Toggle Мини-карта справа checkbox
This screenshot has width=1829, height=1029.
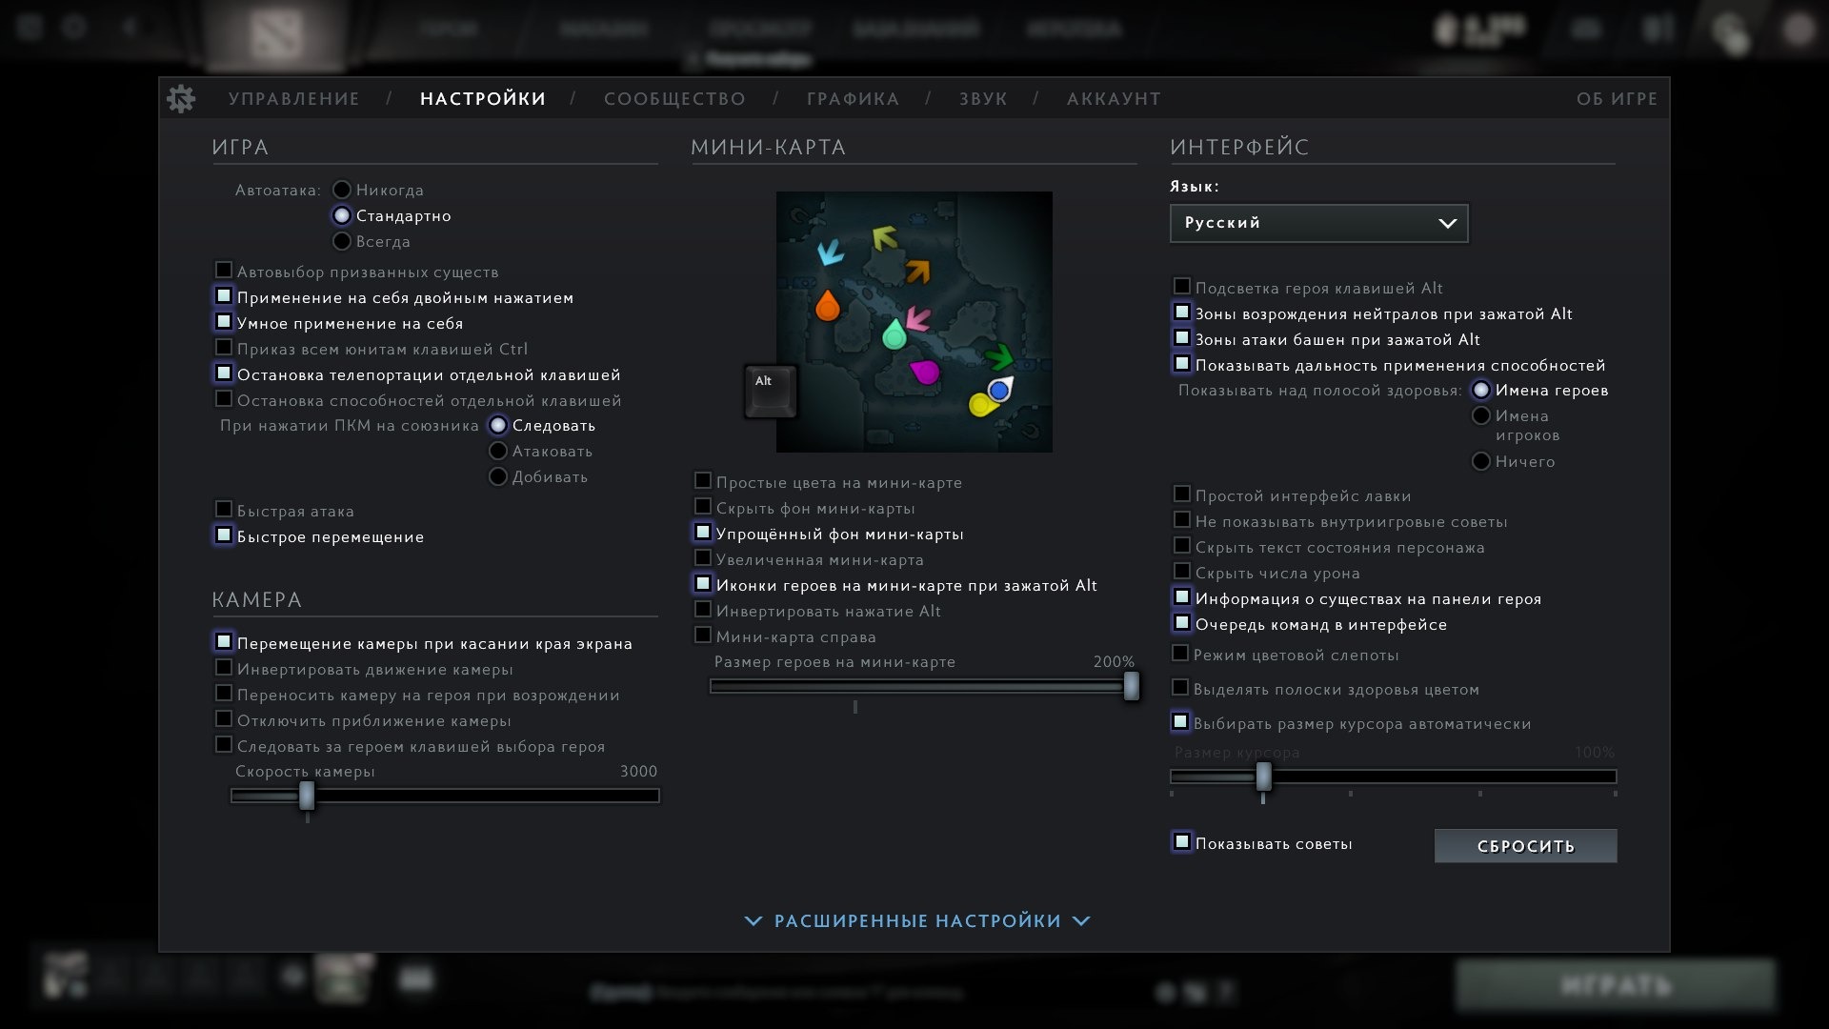[703, 636]
